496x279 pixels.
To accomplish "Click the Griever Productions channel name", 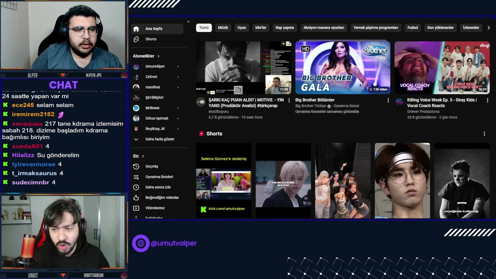I will pyautogui.click(x=423, y=112).
